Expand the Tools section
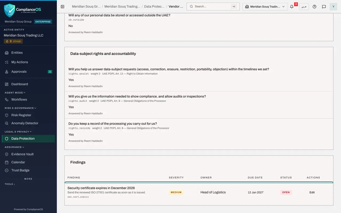Viewport: 341px width, 213px height. 10,184
